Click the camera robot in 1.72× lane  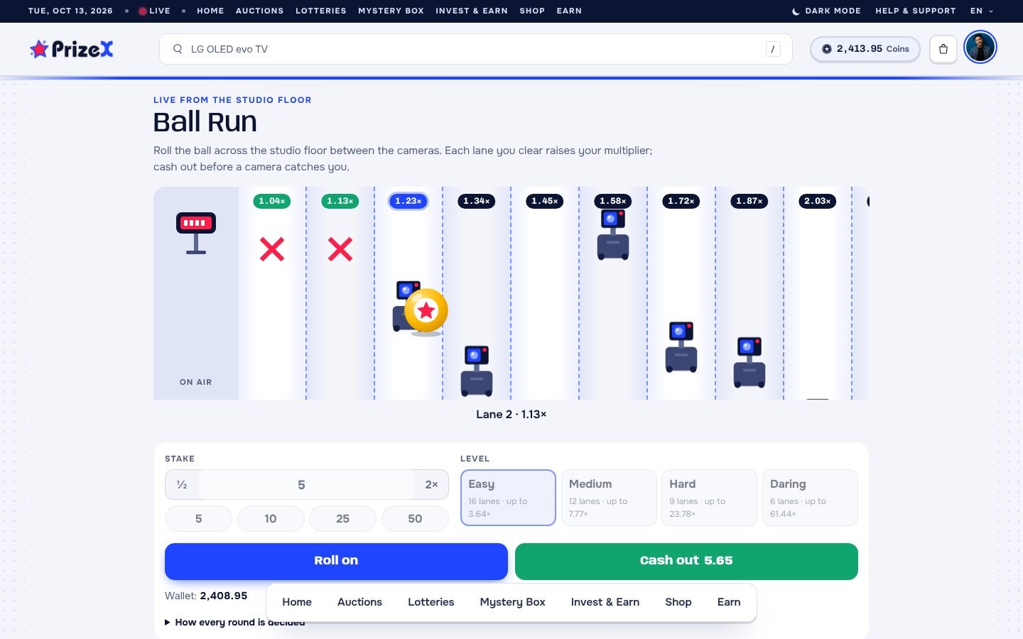pos(681,347)
